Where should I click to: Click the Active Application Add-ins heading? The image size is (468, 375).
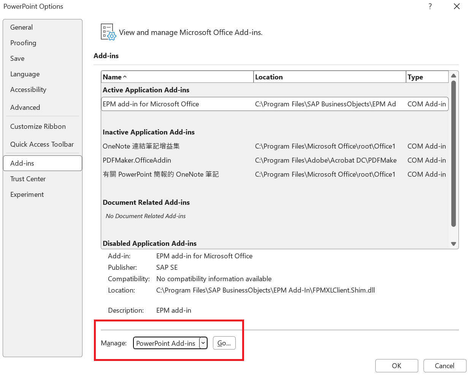tap(146, 90)
